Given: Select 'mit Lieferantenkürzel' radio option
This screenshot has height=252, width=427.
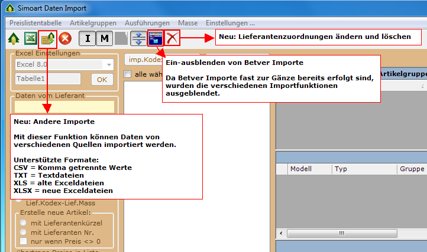Looking at the screenshot, I should 23,223.
